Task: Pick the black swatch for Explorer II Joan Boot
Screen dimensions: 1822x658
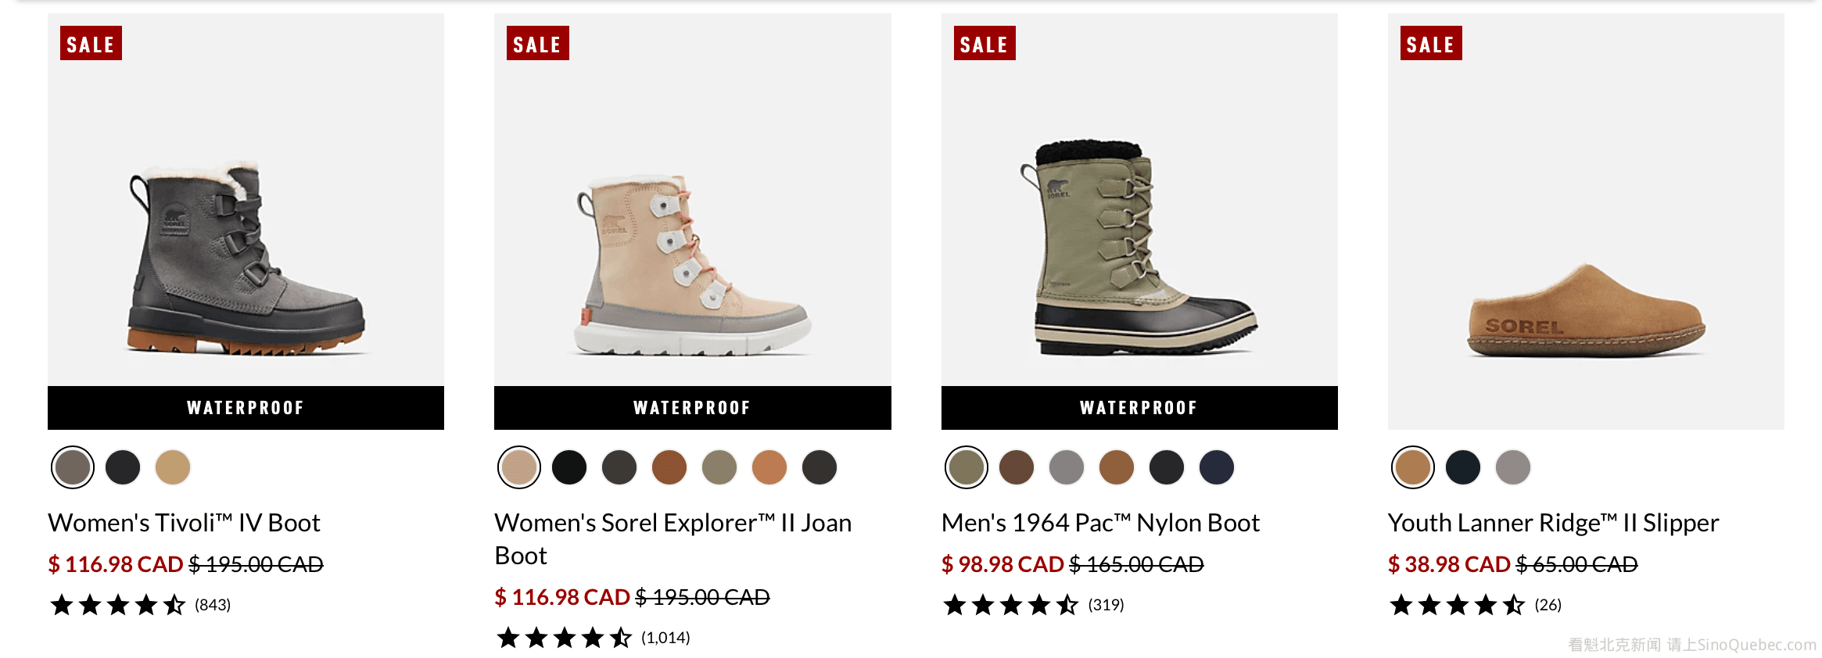Action: pos(569,467)
